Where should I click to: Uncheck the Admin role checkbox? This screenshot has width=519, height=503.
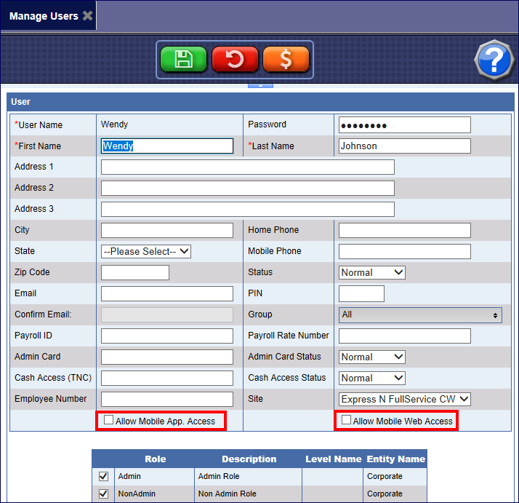(x=103, y=476)
